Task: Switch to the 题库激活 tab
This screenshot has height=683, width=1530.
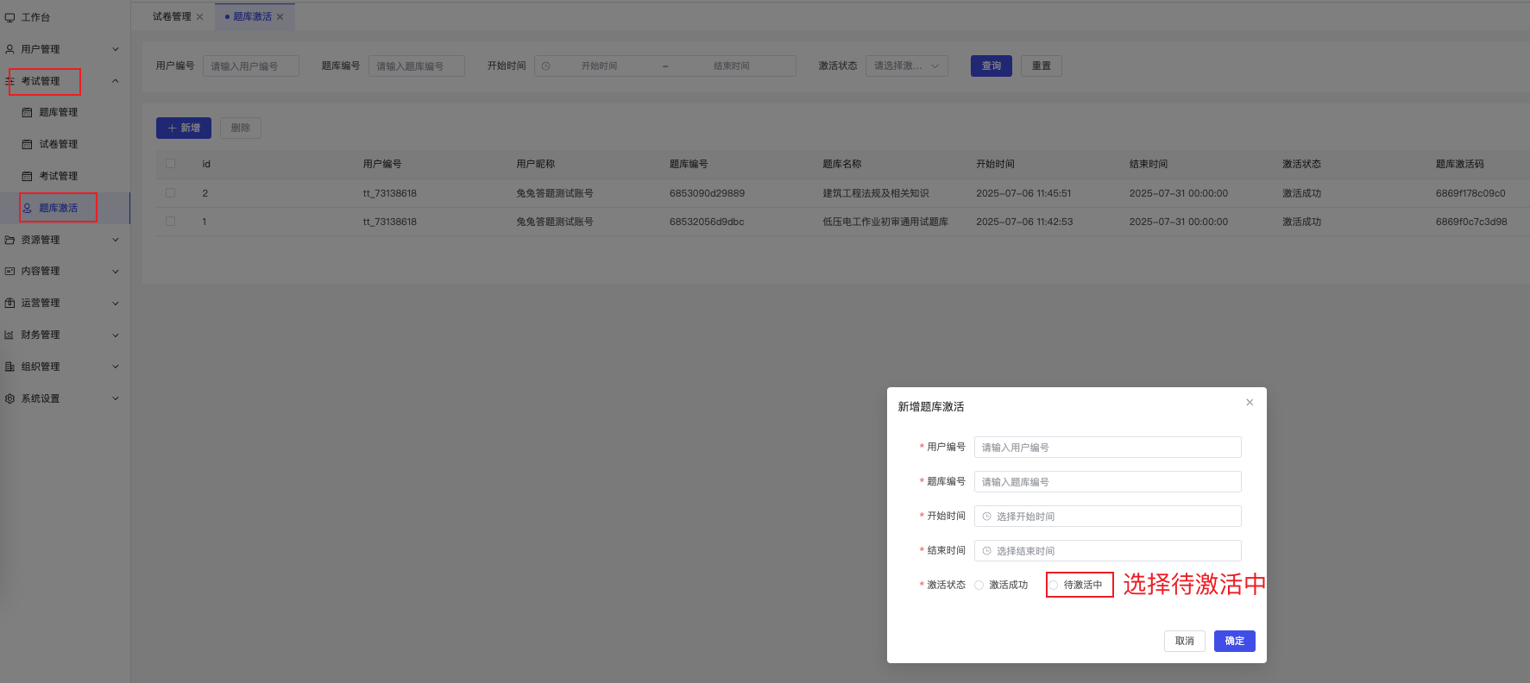Action: [252, 17]
